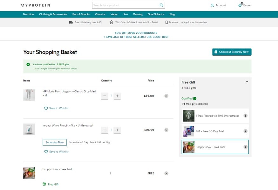This screenshot has height=190, width=278.
Task: Go to the Blog page
Action: pos(172,14)
